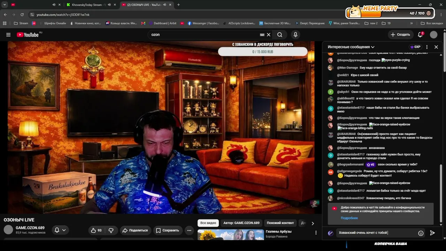Save the video with Сохранить
The width and height of the screenshot is (446, 251).
click(167, 230)
